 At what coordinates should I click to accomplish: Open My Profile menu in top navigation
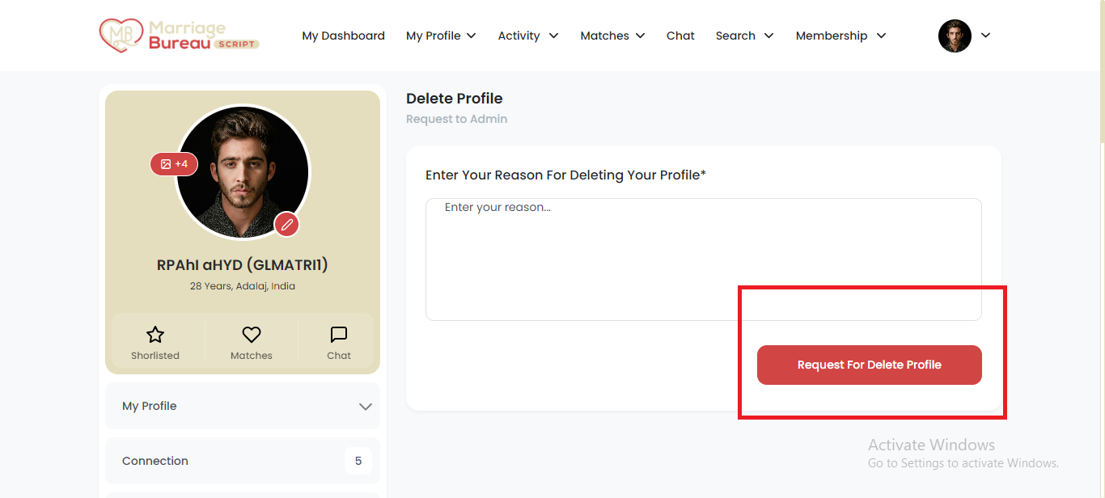[x=441, y=36]
